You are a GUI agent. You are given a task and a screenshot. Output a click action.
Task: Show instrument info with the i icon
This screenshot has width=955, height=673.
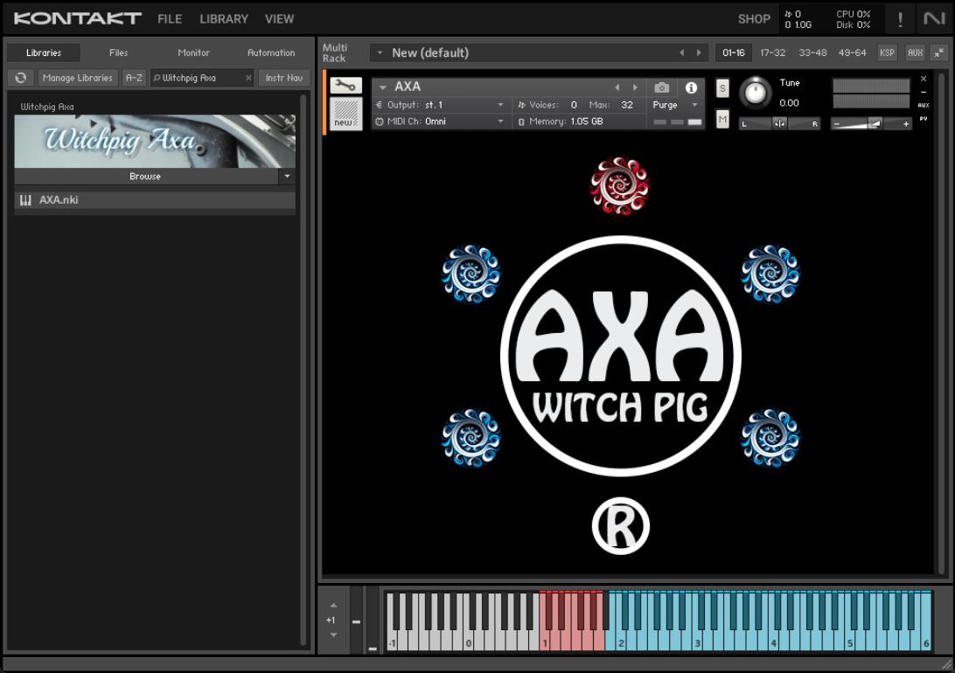point(691,87)
